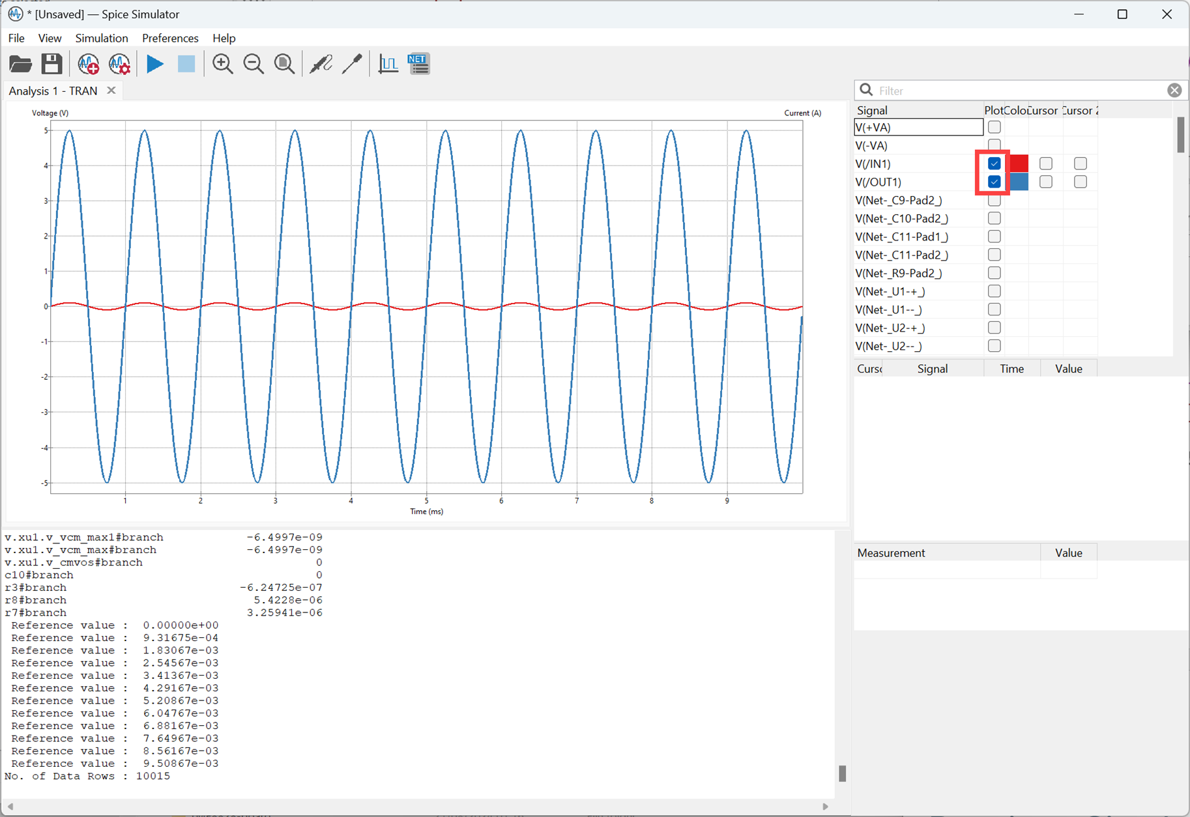
Task: Disable plotting of V(/OUT1) signal
Action: tap(994, 182)
